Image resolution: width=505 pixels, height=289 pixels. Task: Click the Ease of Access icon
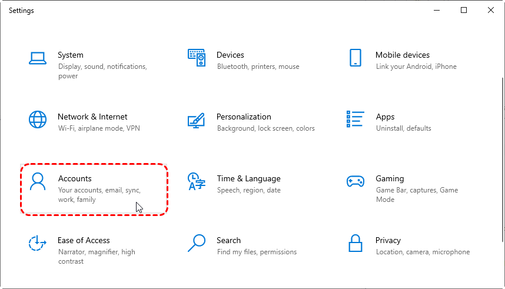click(x=38, y=243)
